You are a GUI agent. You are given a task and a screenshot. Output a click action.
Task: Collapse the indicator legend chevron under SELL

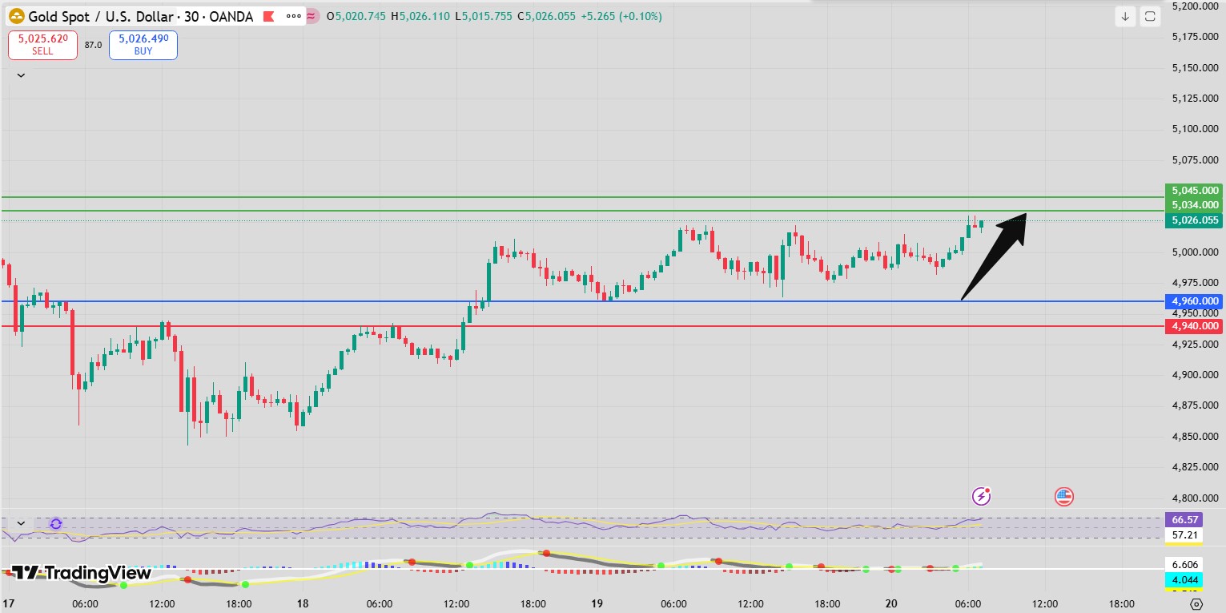(21, 75)
